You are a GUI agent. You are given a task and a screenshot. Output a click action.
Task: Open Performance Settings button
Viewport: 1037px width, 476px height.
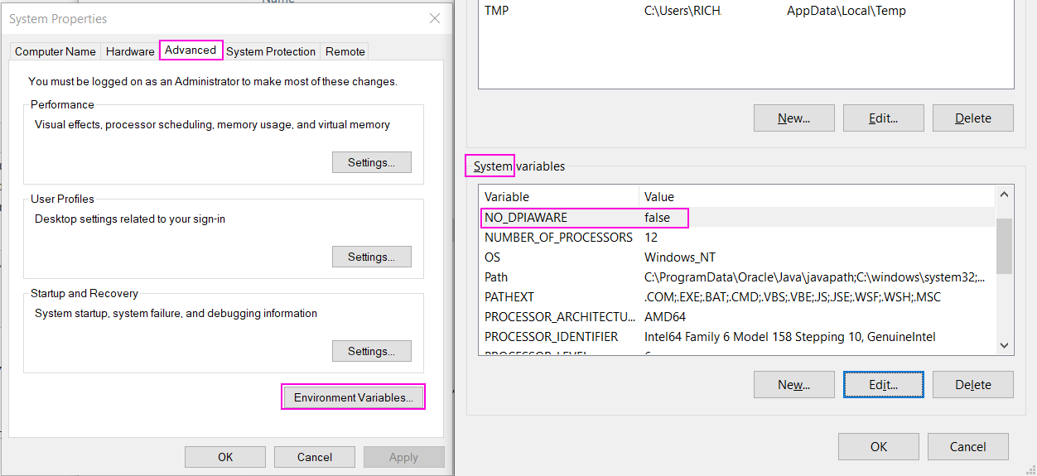click(x=371, y=162)
